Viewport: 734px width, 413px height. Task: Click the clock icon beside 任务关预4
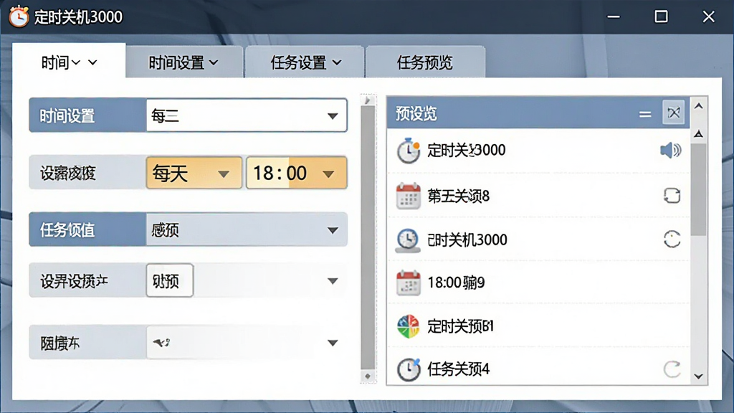(x=408, y=369)
